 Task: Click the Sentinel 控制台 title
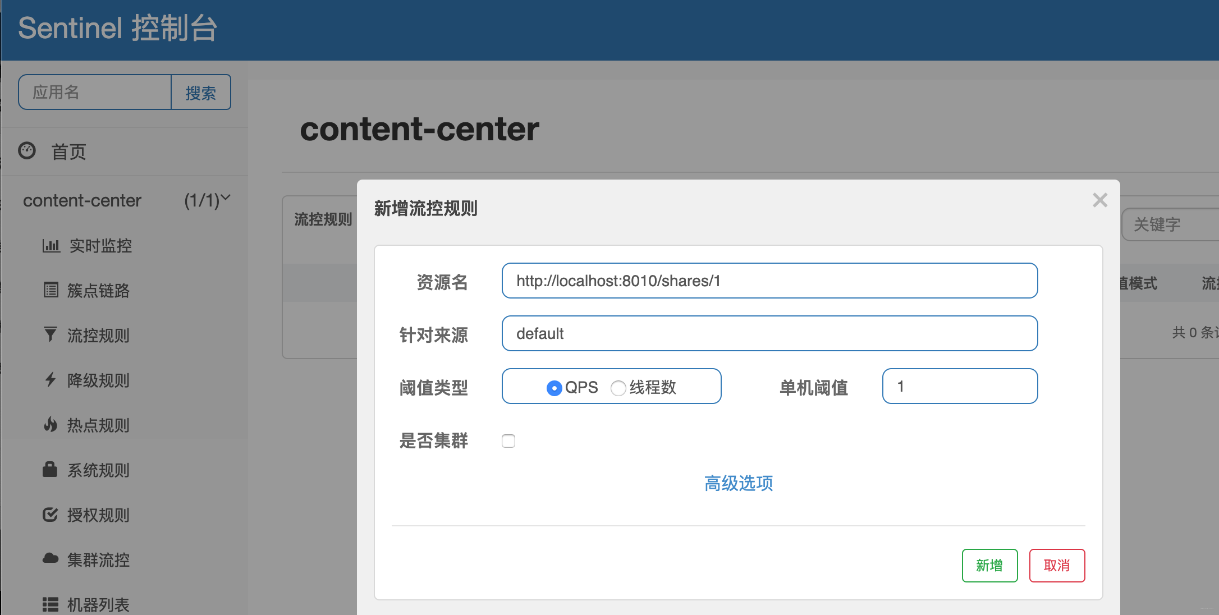point(117,28)
